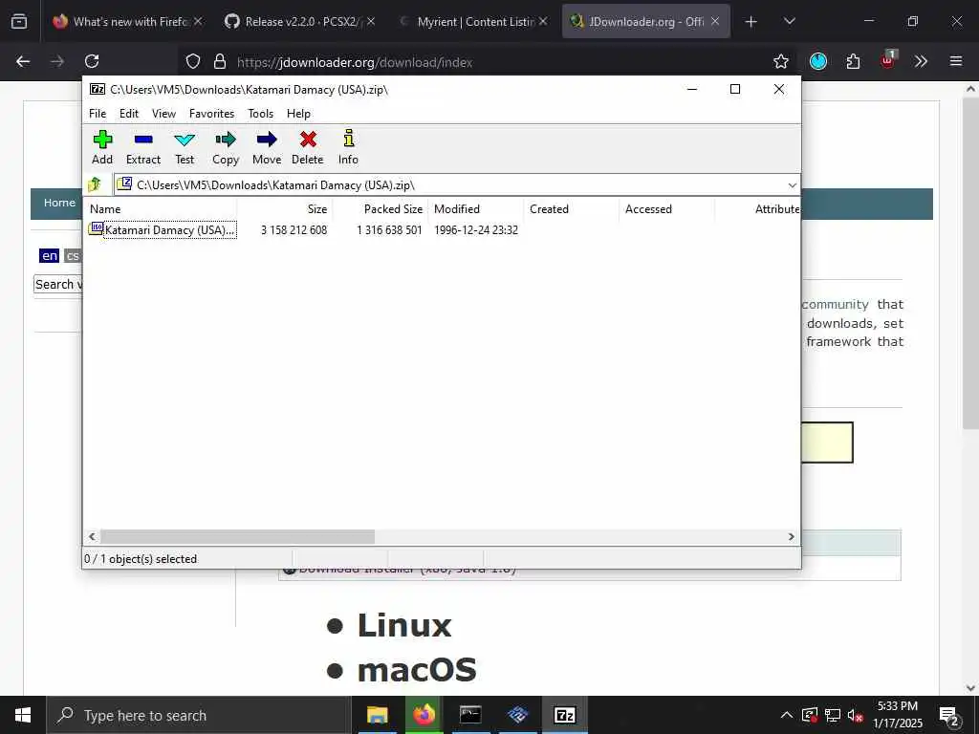Screen dimensions: 979x734
Task: Expand the address path dropdown arrow
Action: coord(792,184)
